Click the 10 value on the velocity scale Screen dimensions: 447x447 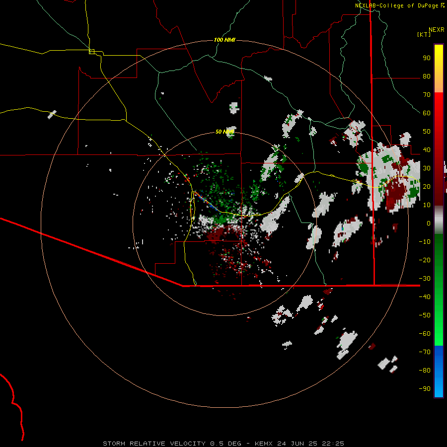pos(427,205)
